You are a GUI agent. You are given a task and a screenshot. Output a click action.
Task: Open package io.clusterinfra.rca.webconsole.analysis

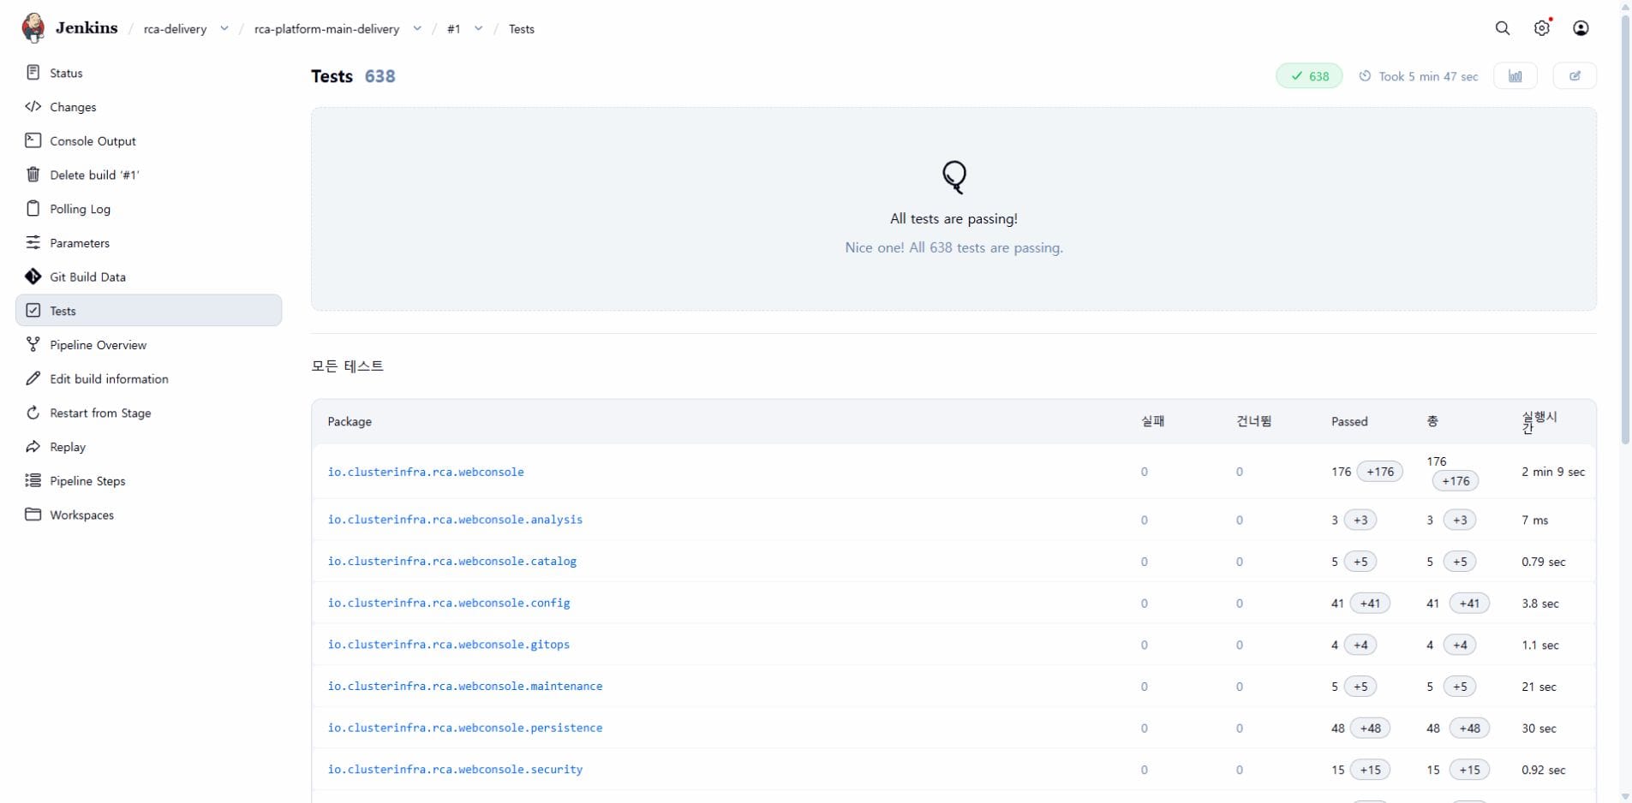coord(455,520)
